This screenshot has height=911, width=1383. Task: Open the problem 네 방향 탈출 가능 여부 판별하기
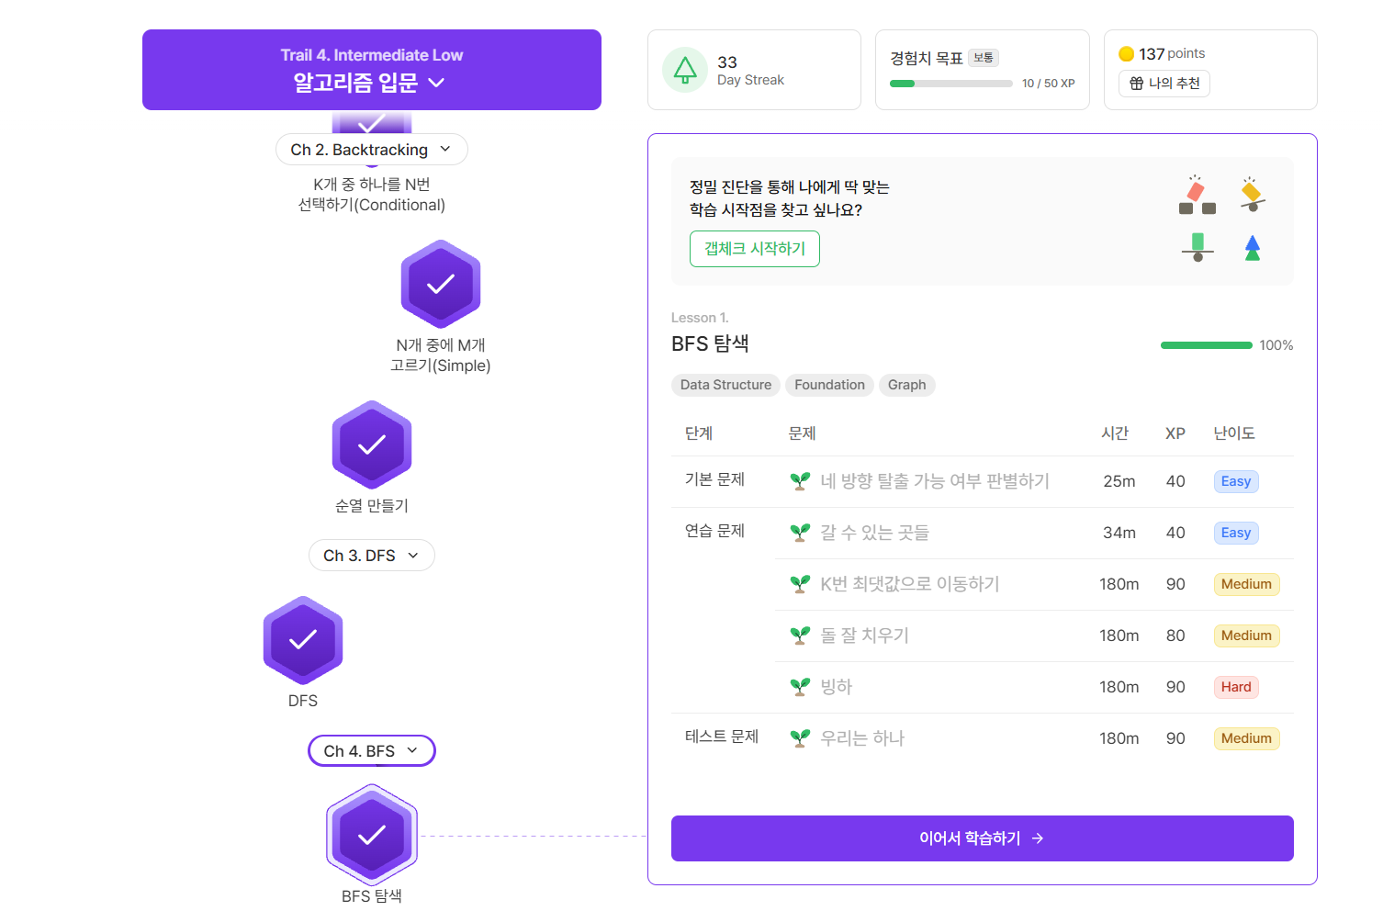[934, 481]
